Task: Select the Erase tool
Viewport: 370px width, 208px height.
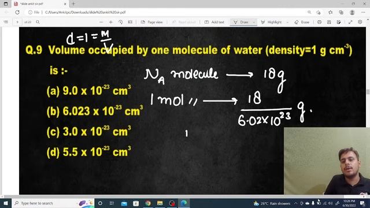Action: pos(302,22)
